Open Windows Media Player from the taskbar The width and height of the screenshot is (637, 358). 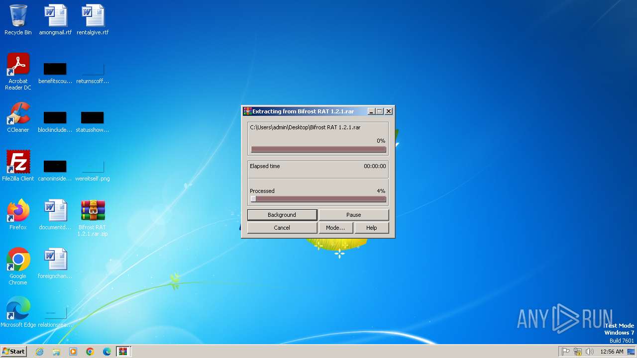coord(73,352)
